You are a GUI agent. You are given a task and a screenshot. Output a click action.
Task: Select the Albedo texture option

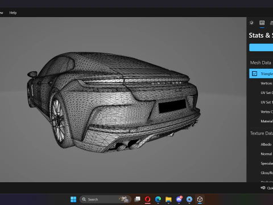click(266, 145)
